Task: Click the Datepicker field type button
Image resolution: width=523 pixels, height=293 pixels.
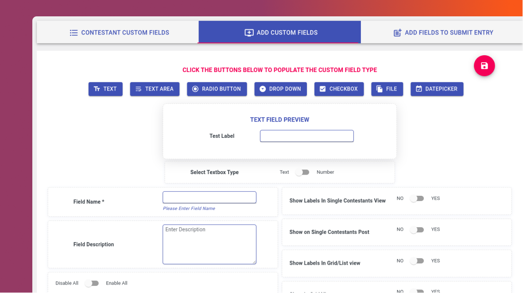Action: (x=437, y=89)
